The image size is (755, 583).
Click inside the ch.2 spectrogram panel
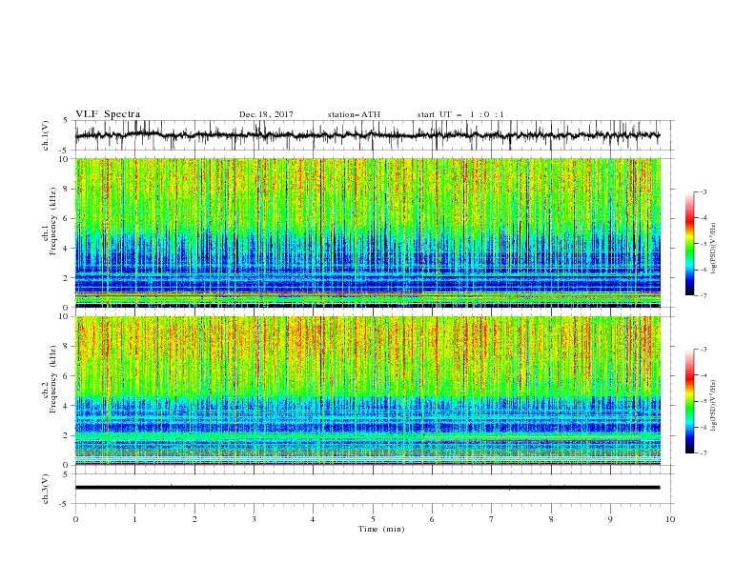point(367,391)
